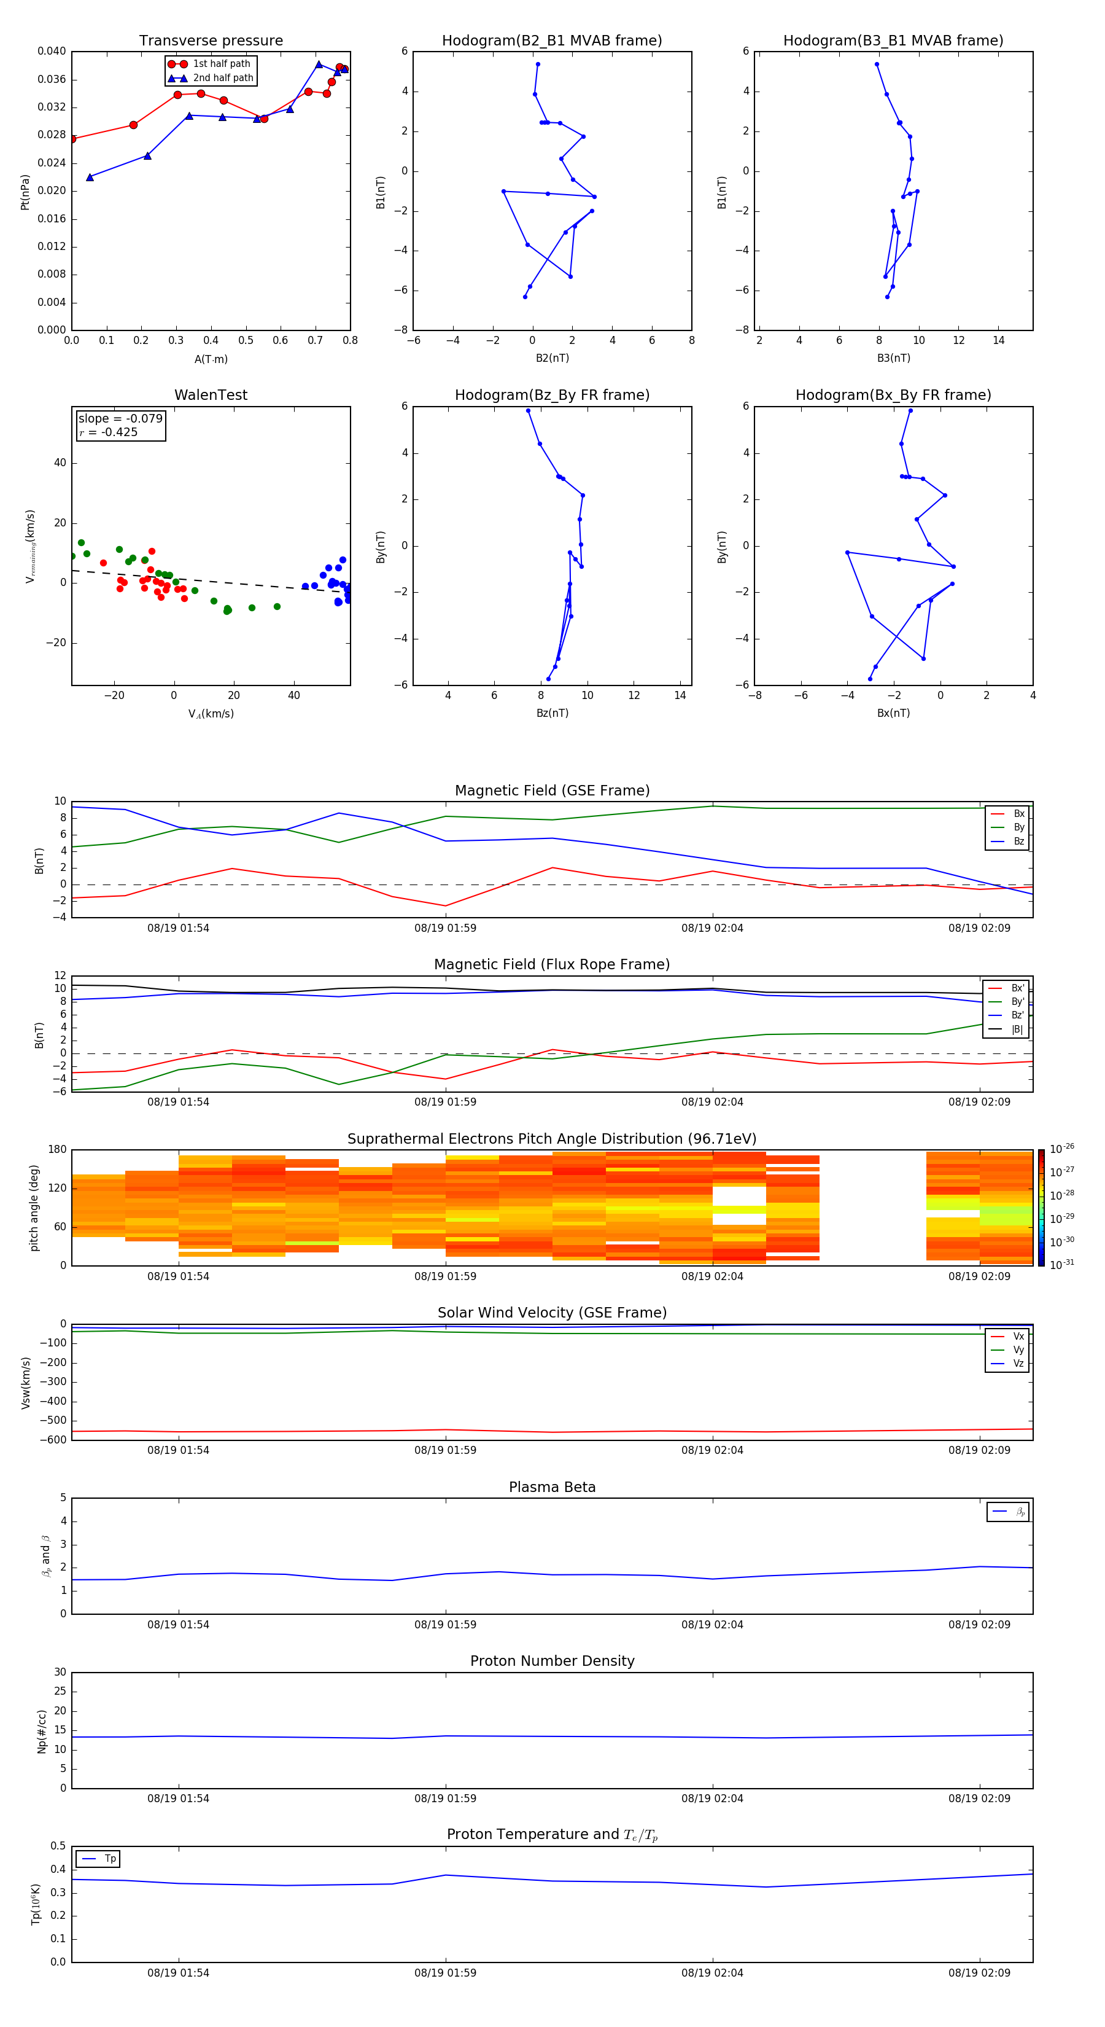Click 'Magnetic Field (GSE Frame)' title

(552, 791)
